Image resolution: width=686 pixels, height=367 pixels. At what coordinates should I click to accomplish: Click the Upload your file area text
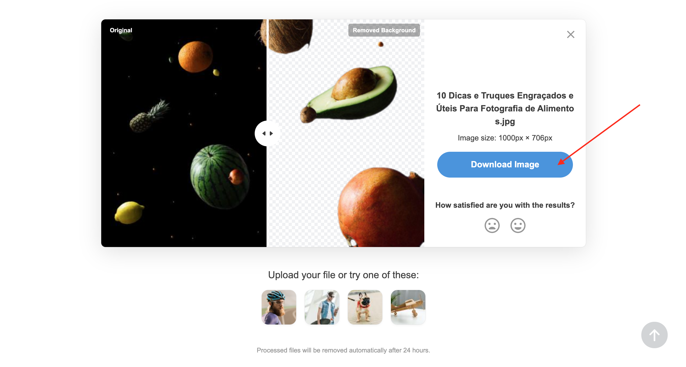point(343,275)
